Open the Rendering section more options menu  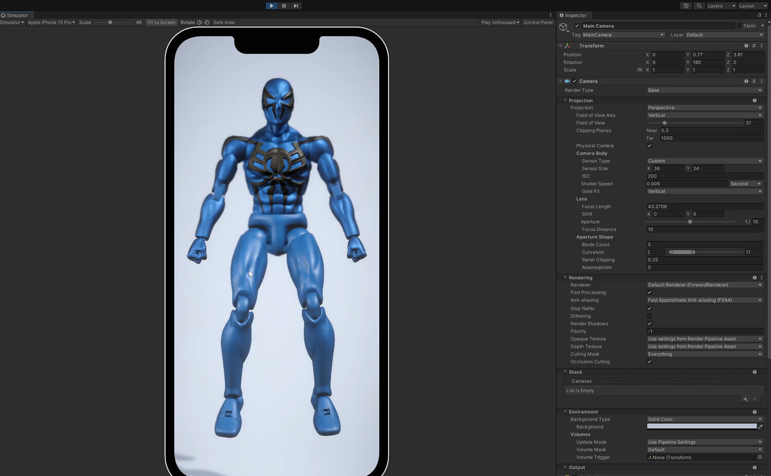pos(762,277)
